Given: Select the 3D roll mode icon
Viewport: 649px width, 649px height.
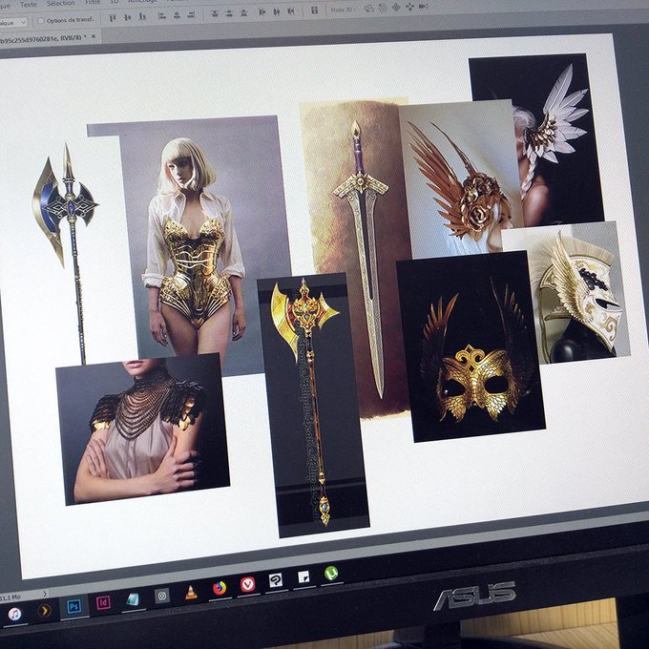Looking at the screenshot, I should point(383,8).
